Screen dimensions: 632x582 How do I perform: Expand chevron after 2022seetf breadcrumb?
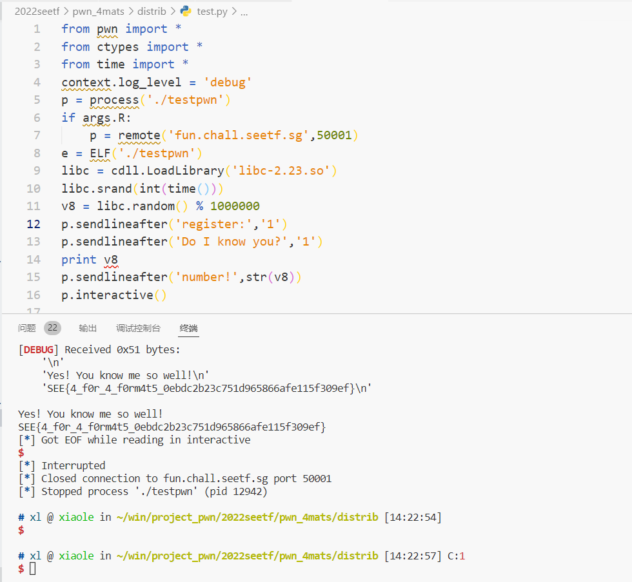66,11
